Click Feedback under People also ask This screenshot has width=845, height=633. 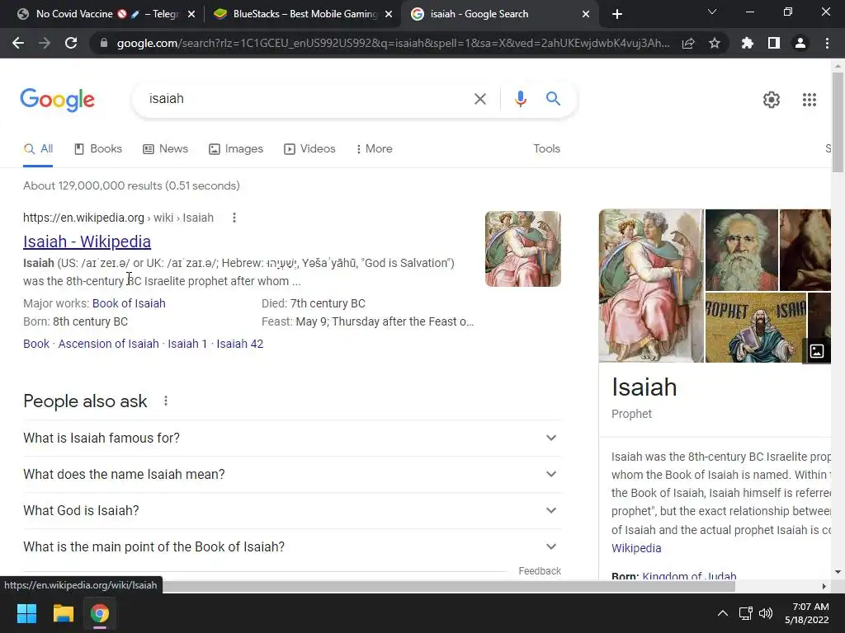[540, 571]
